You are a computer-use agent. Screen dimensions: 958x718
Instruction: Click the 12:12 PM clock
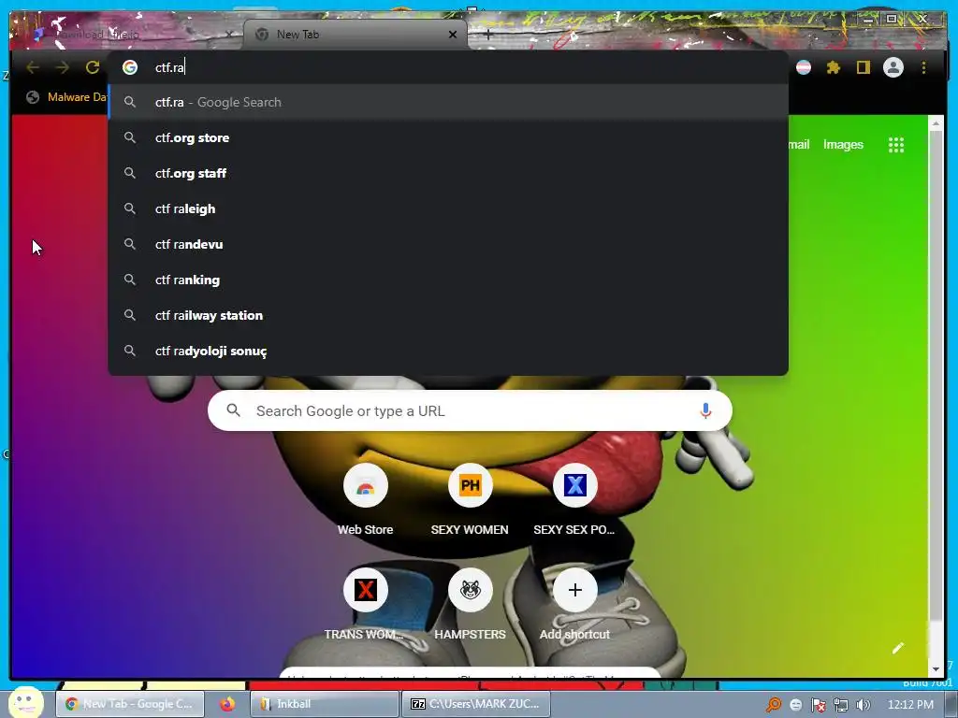[910, 704]
